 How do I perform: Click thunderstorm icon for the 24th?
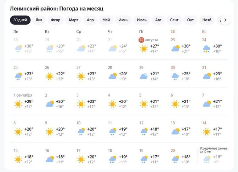[207, 49]
